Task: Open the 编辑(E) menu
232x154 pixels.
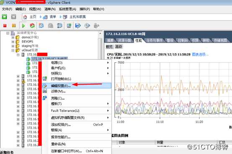Action: click(21, 9)
